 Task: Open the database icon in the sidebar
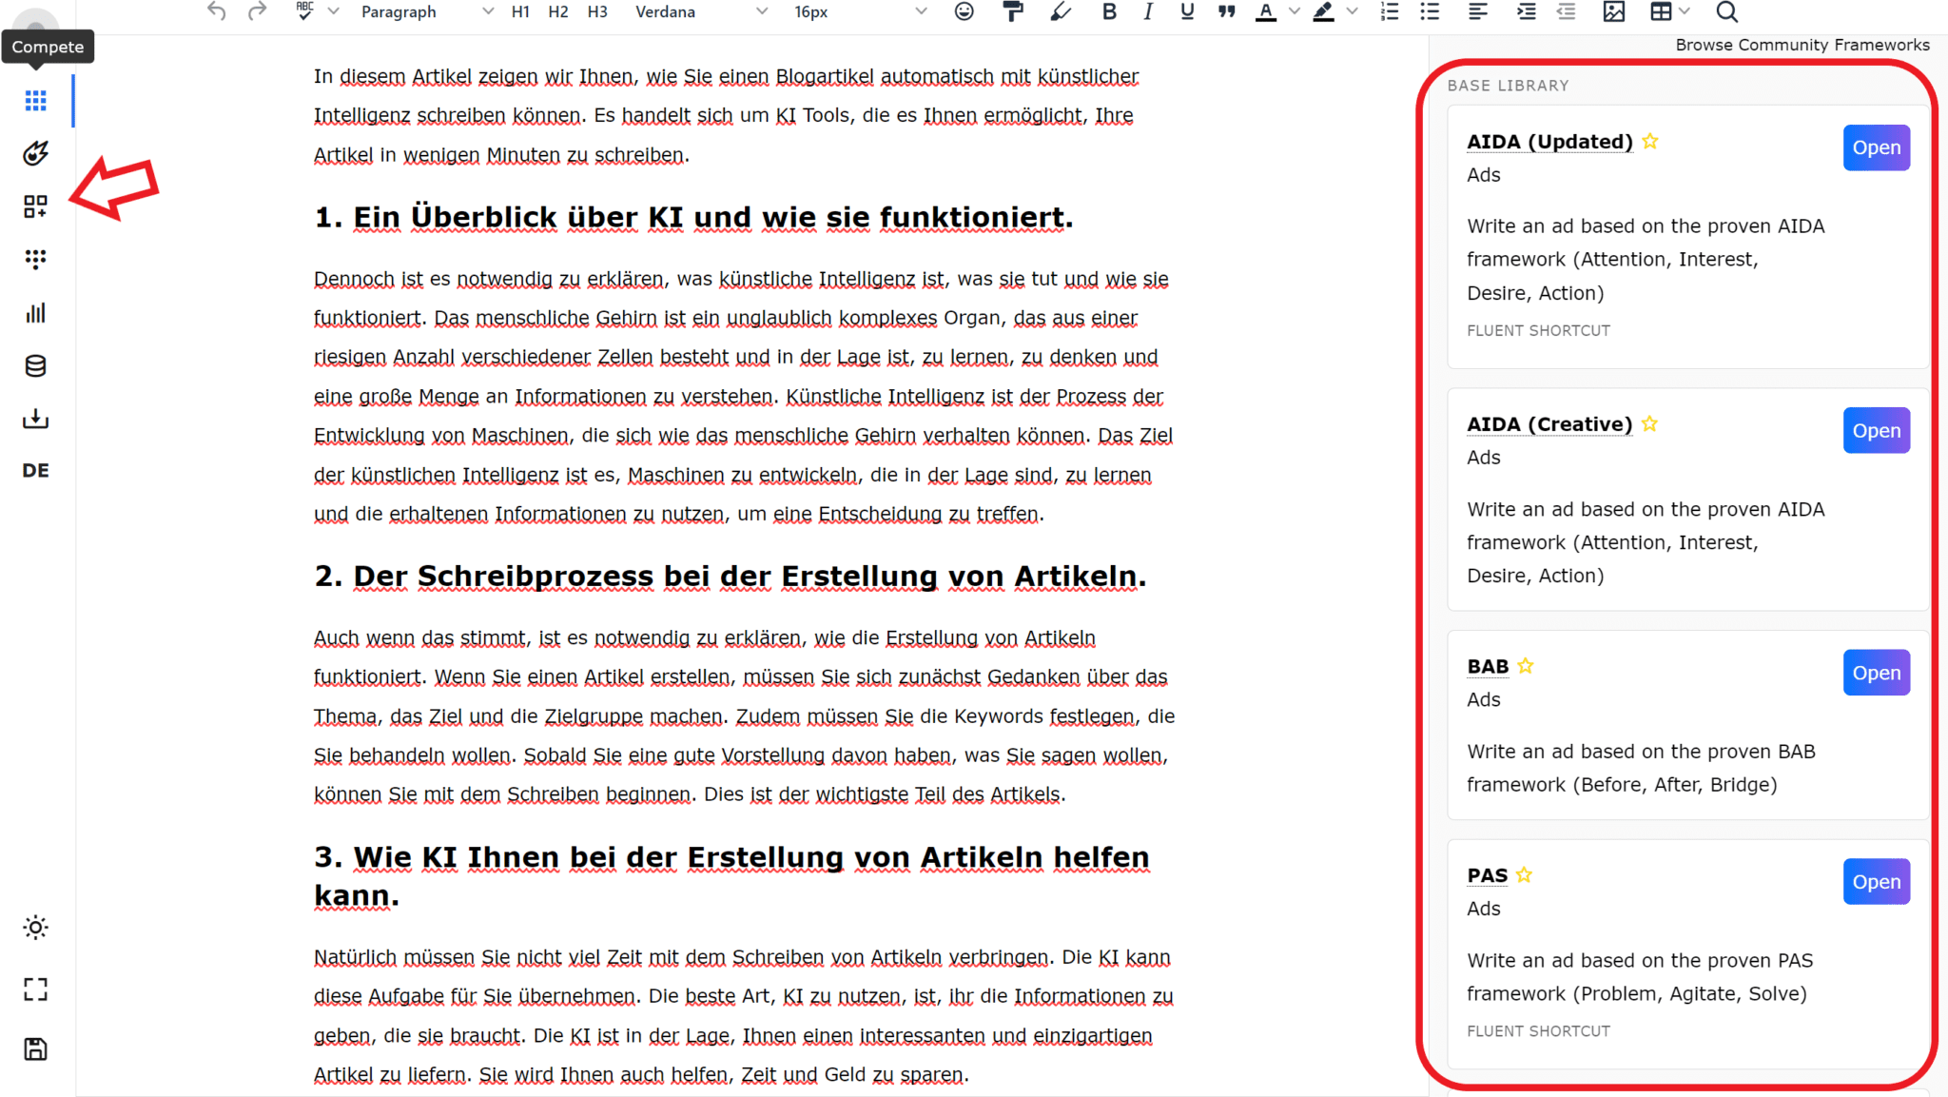(x=35, y=365)
